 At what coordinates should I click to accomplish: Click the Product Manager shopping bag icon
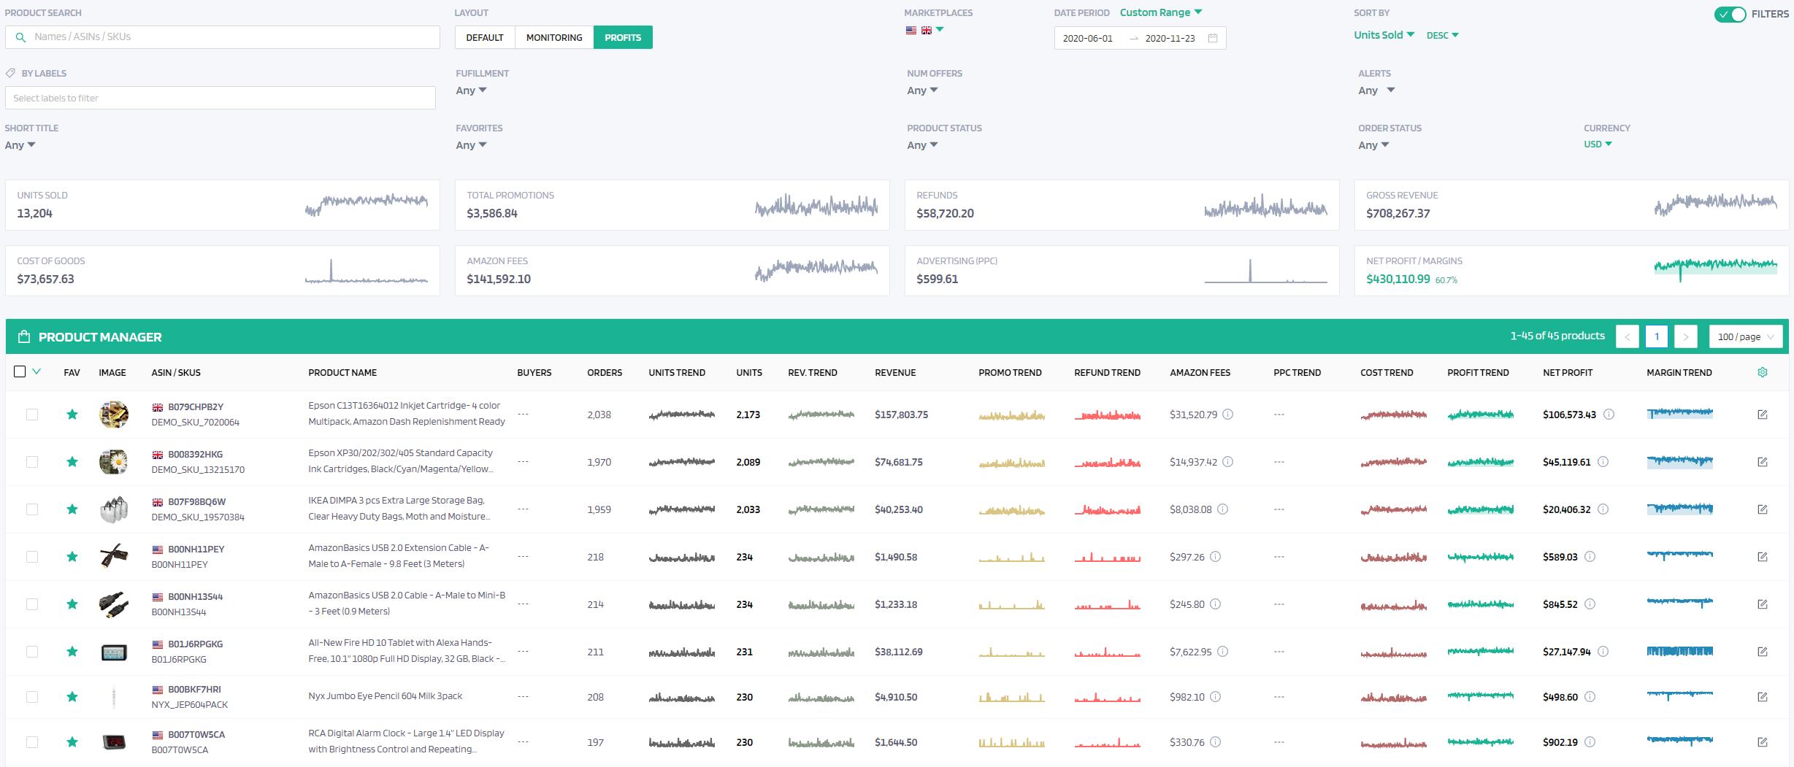pyautogui.click(x=24, y=336)
